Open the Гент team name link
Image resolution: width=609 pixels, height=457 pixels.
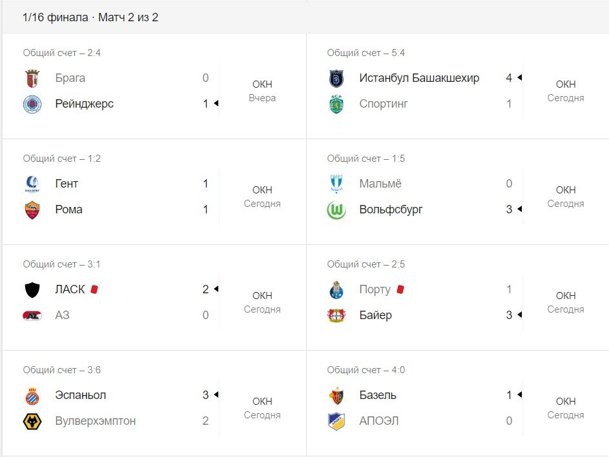point(67,184)
